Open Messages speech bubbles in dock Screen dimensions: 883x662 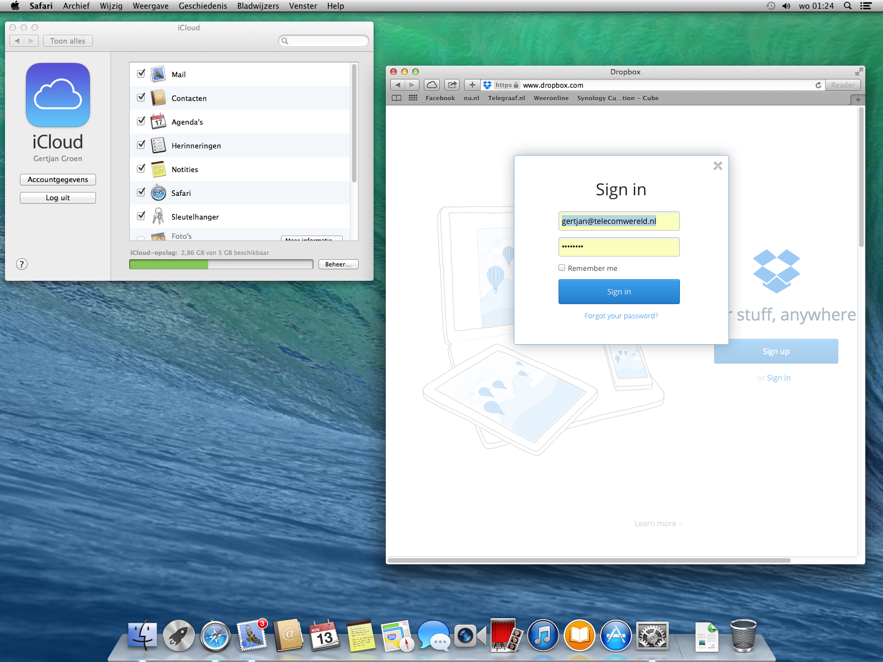point(434,636)
